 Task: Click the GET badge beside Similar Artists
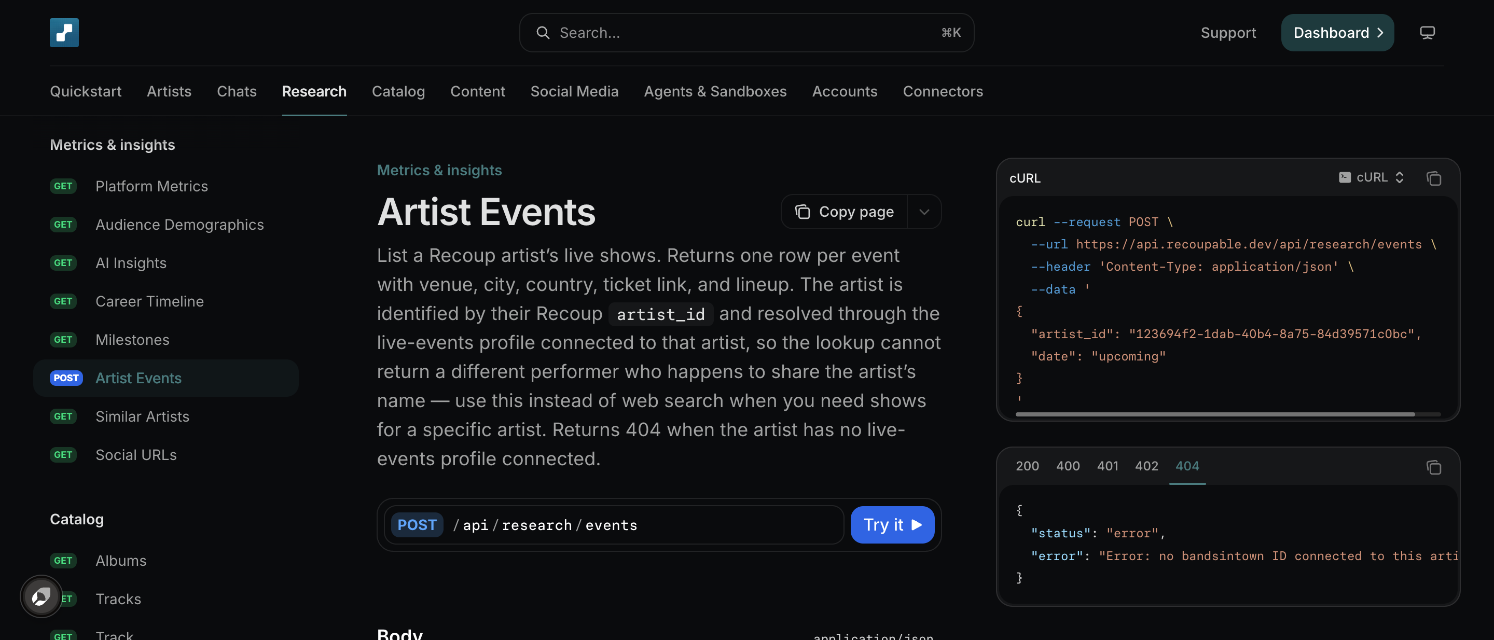click(x=63, y=416)
